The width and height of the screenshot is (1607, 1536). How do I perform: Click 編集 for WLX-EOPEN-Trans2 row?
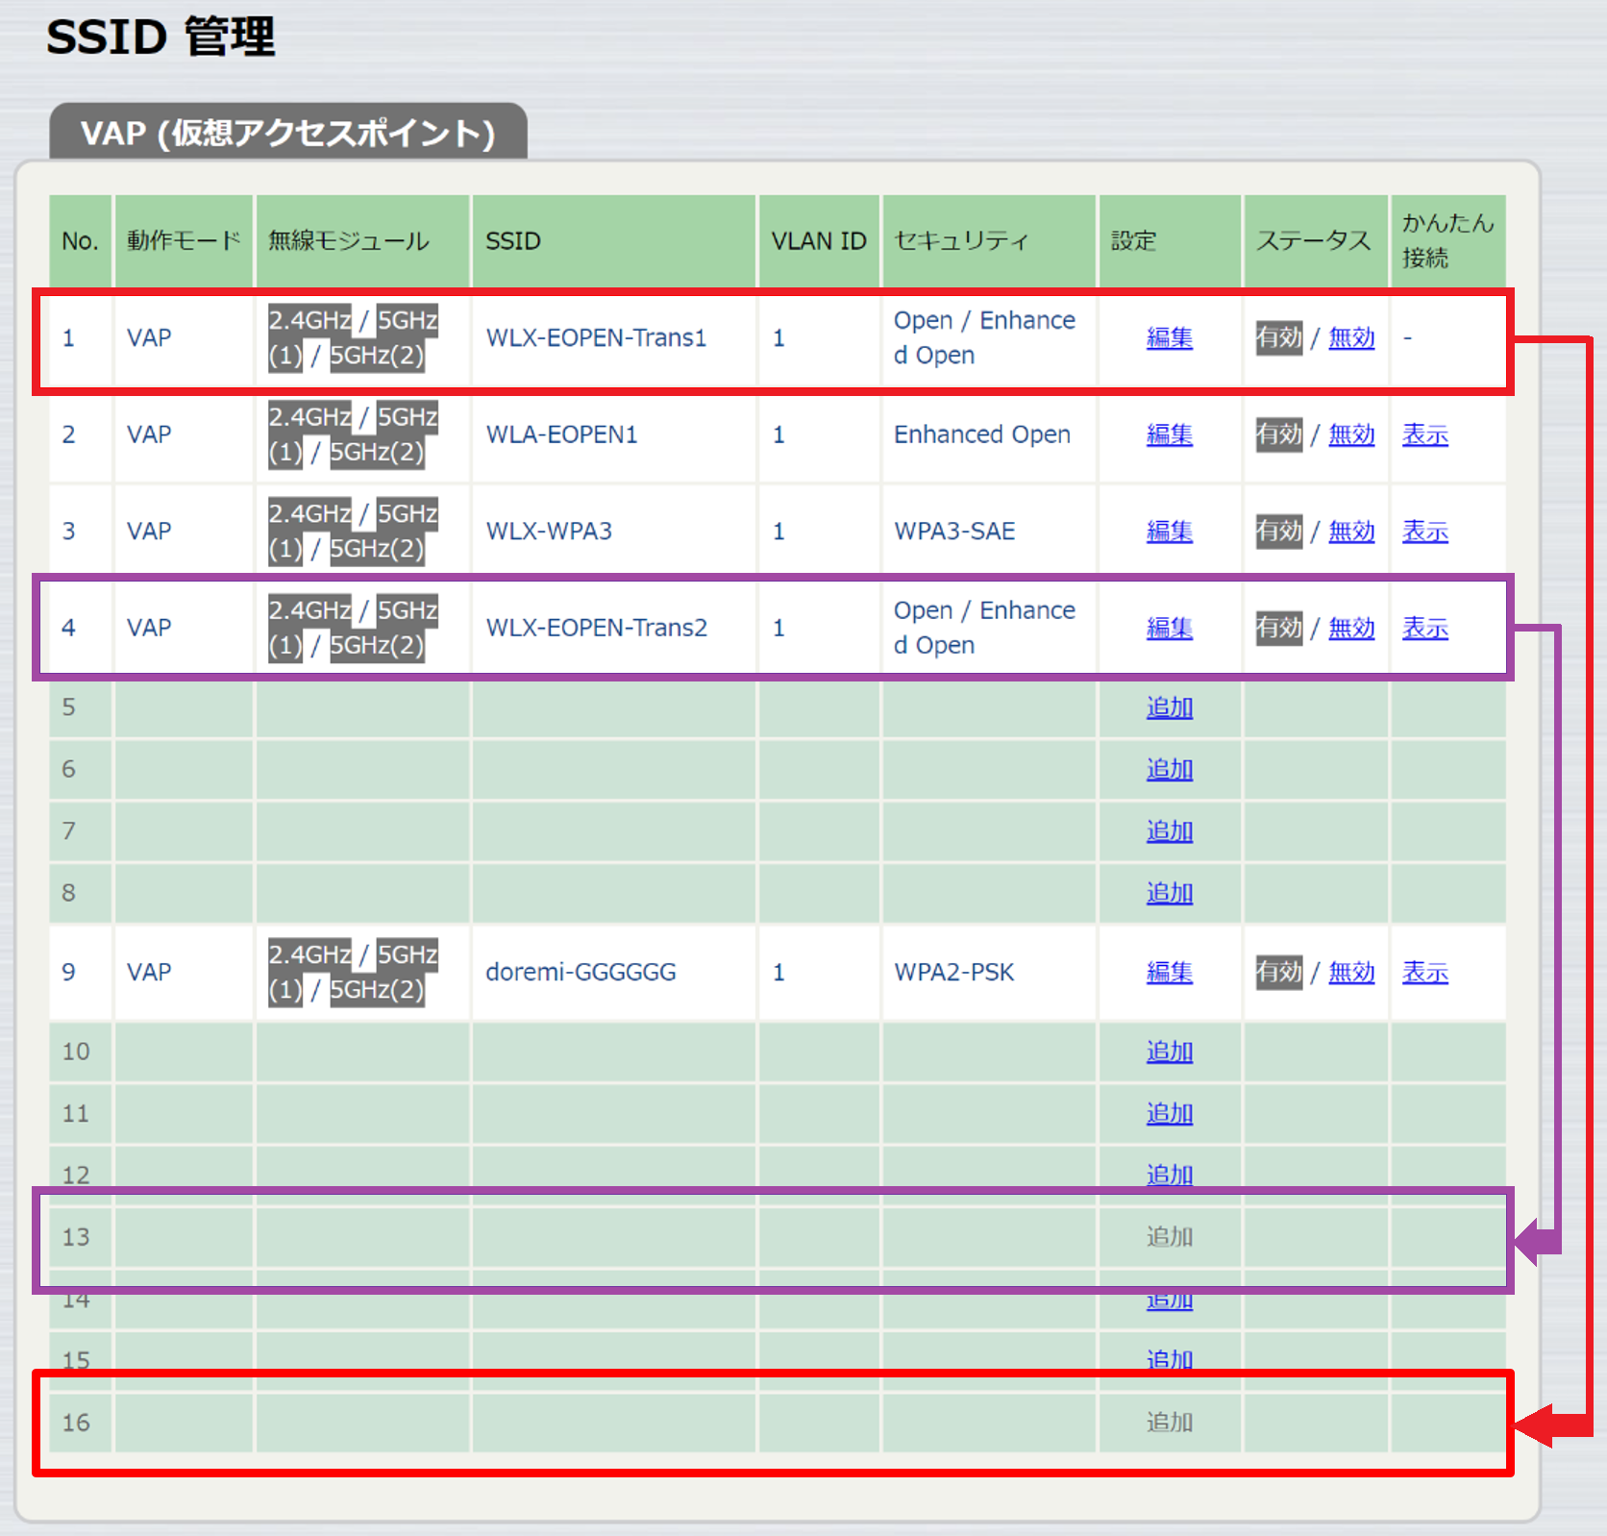[x=1169, y=629]
